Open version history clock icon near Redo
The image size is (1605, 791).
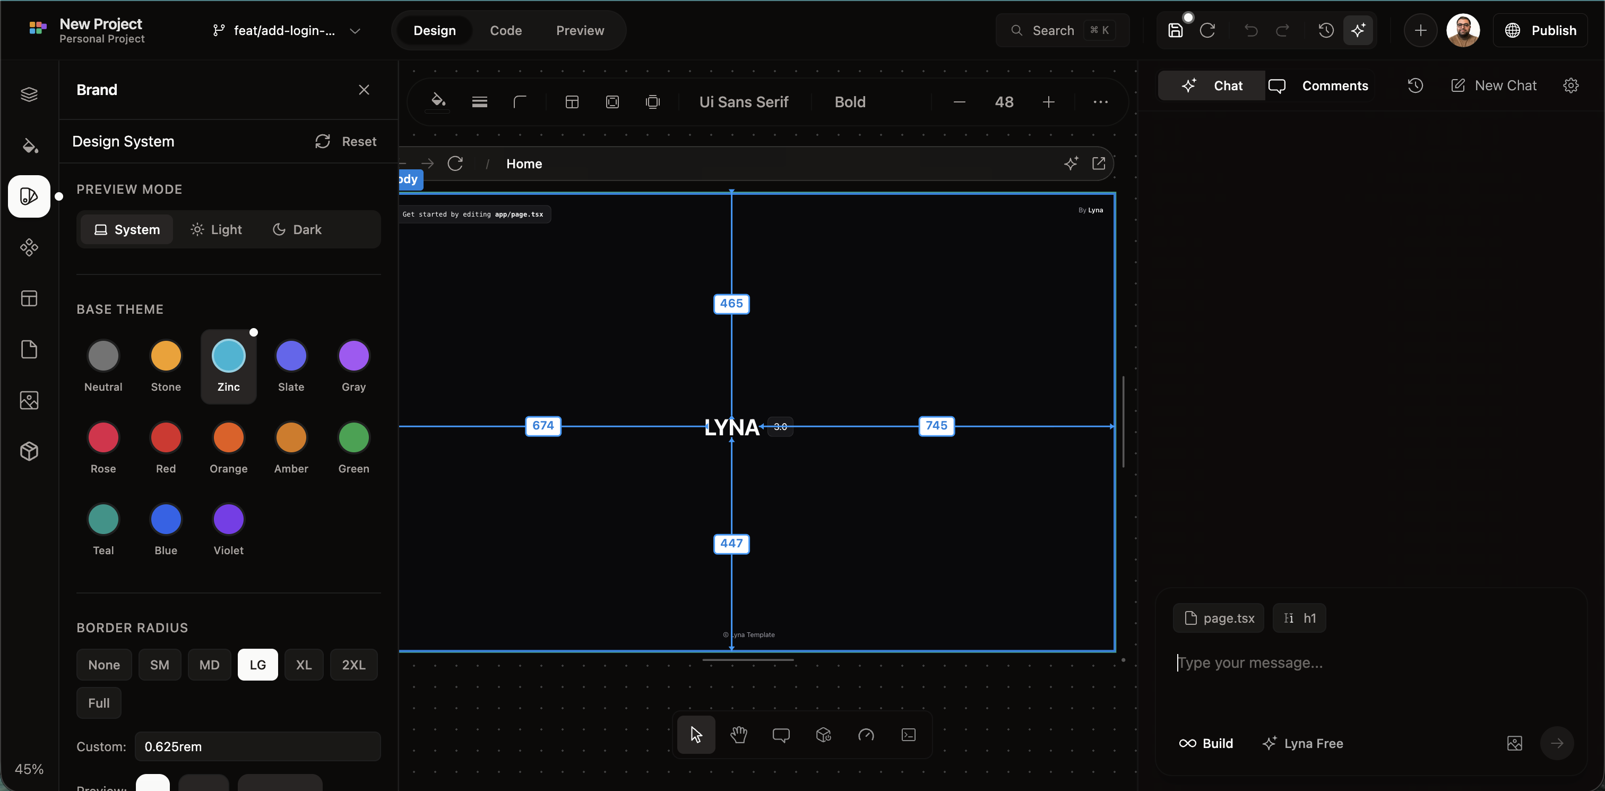tap(1326, 30)
